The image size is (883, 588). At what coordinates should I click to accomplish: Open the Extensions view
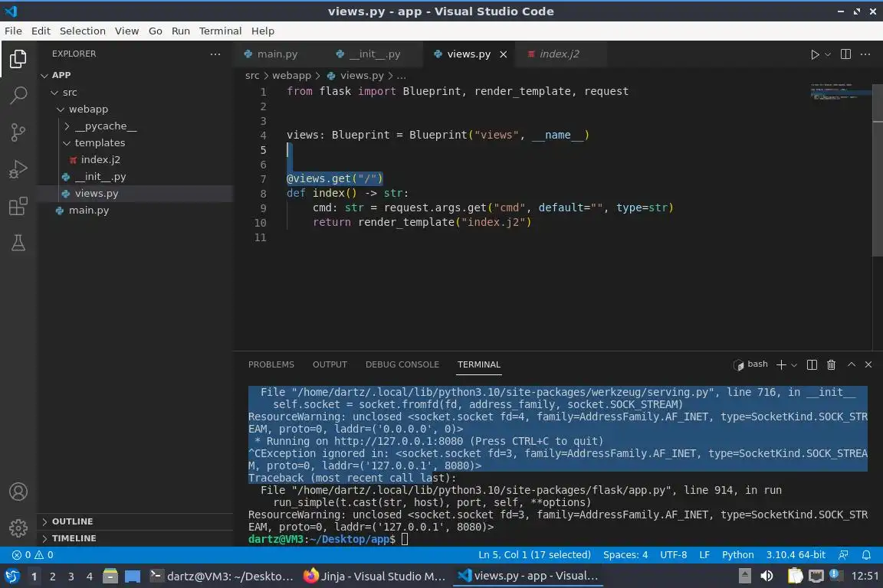(18, 206)
